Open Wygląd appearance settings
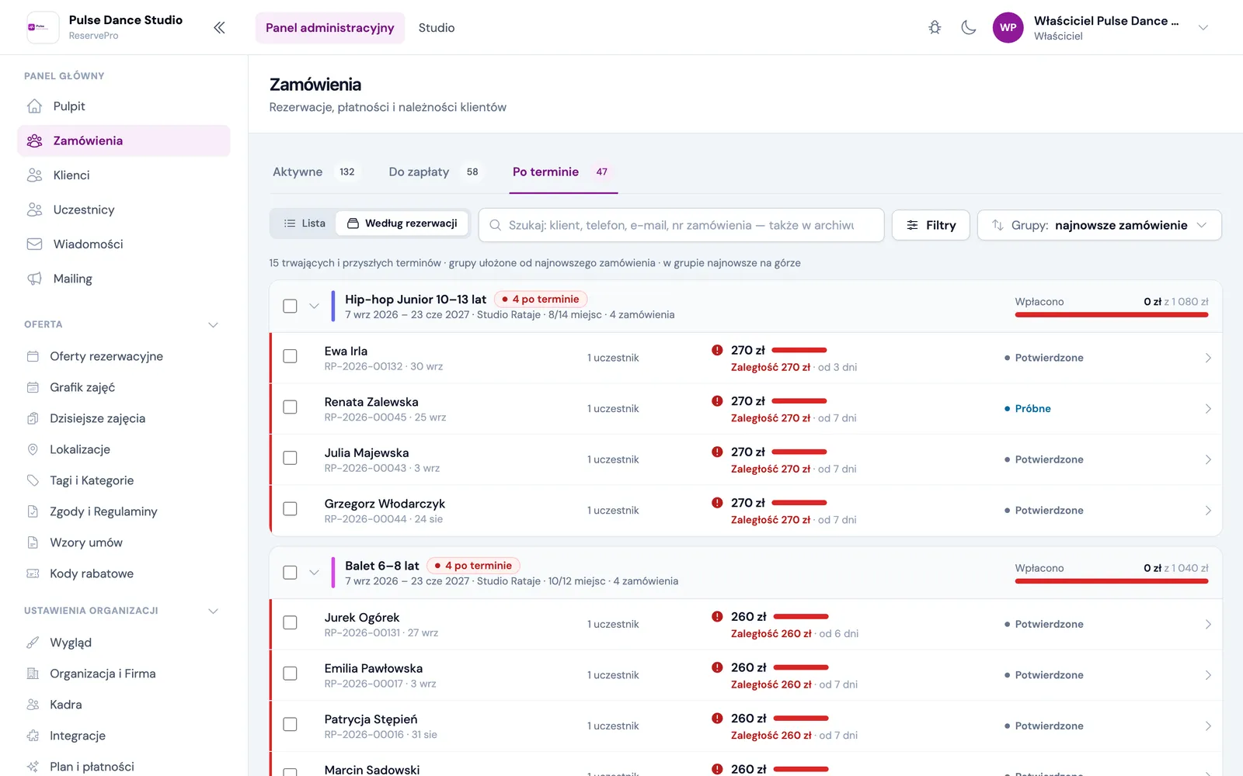1243x776 pixels. (x=124, y=643)
